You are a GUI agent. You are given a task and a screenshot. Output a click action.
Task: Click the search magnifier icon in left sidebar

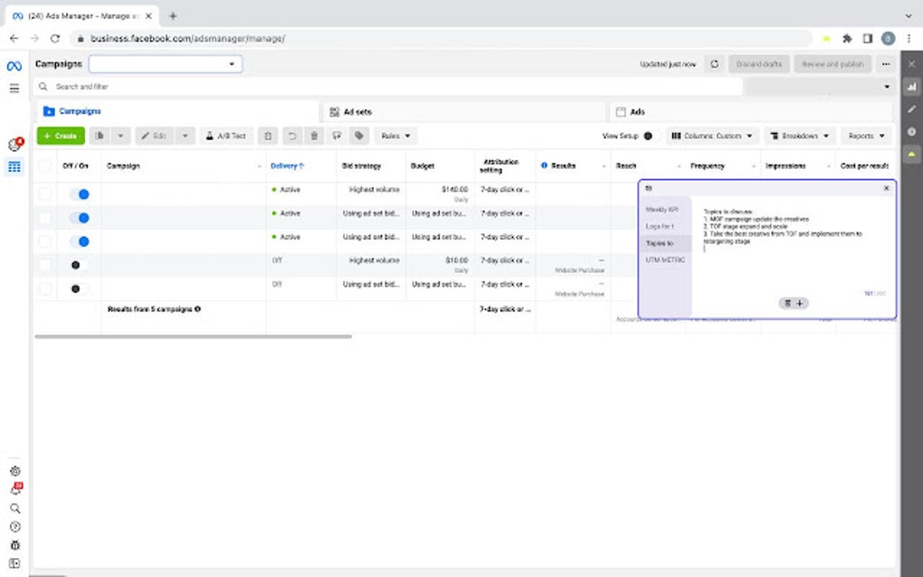click(15, 508)
